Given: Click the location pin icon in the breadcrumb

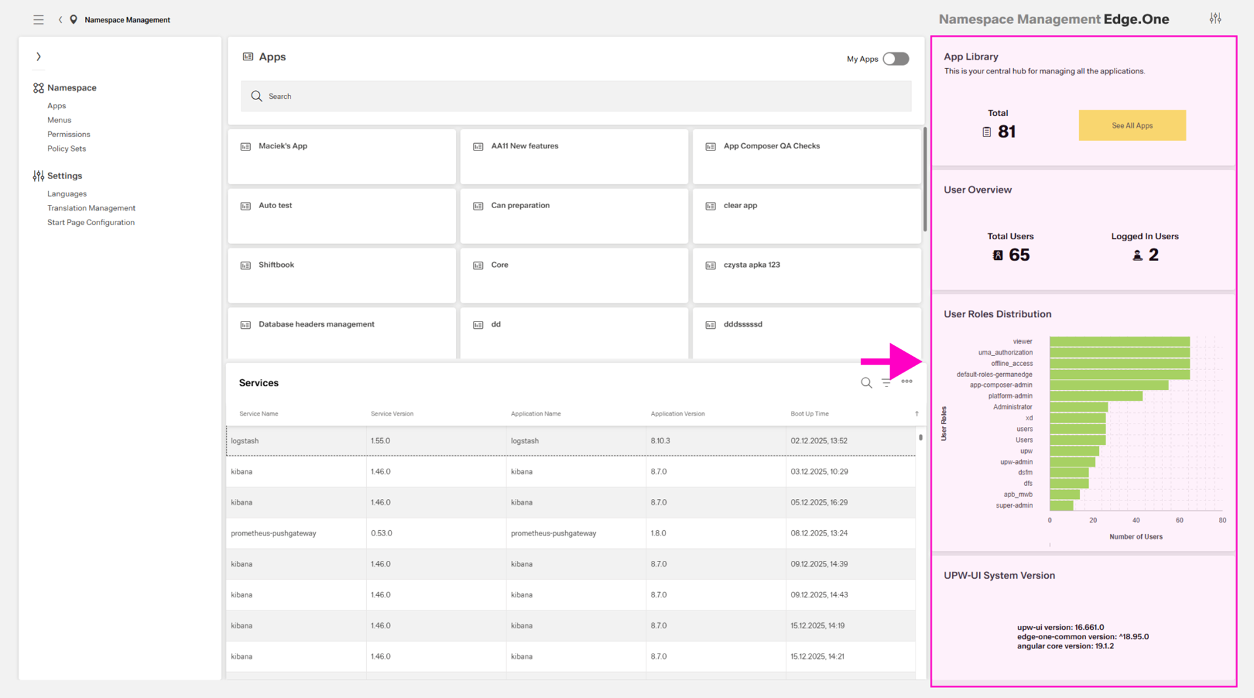Looking at the screenshot, I should pyautogui.click(x=74, y=20).
